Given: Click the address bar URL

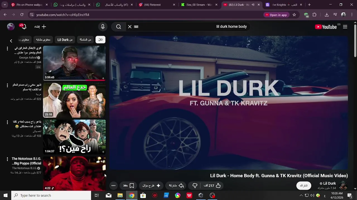Looking at the screenshot, I should click(63, 15).
